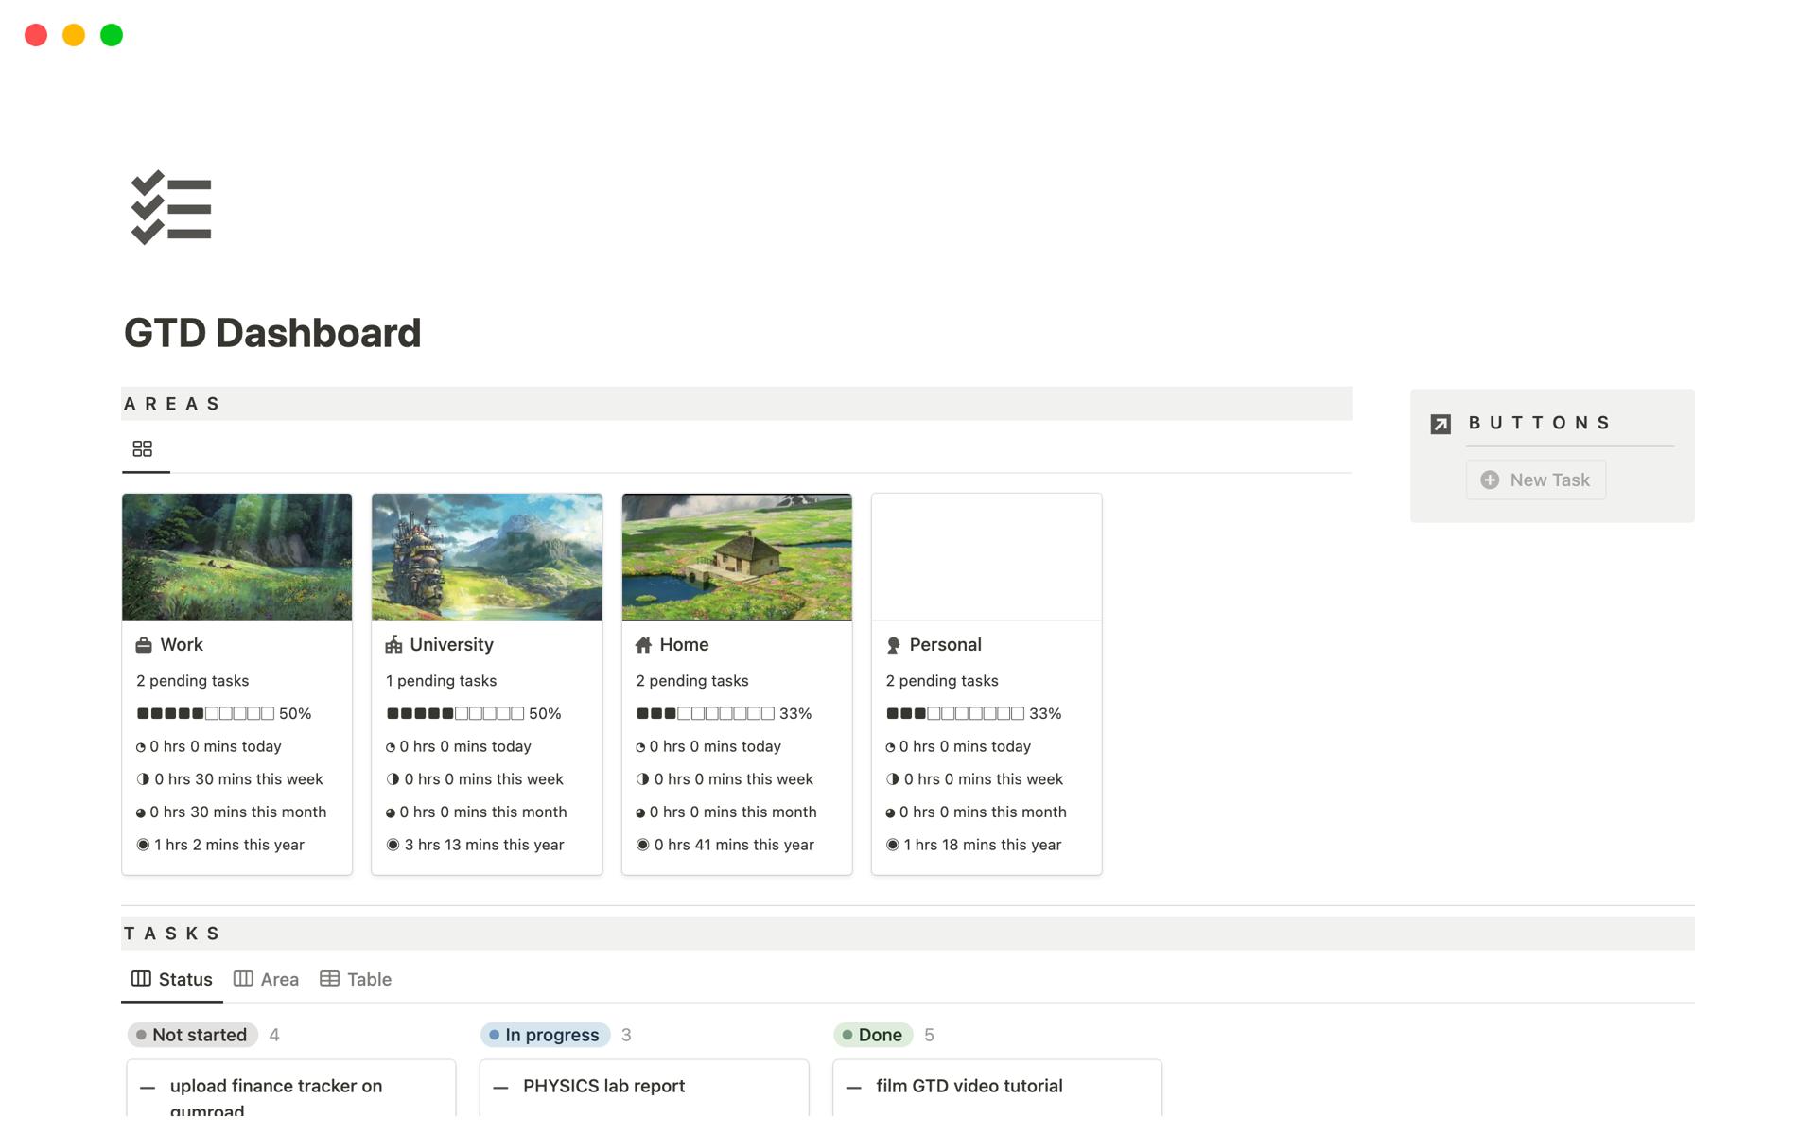Click the briefcase icon on Work card
Screen dimensions: 1816x1135
[x=144, y=645]
